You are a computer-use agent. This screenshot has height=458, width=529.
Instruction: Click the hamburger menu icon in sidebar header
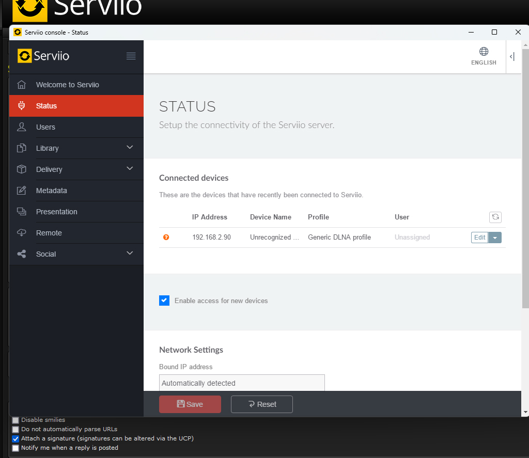[x=131, y=56]
